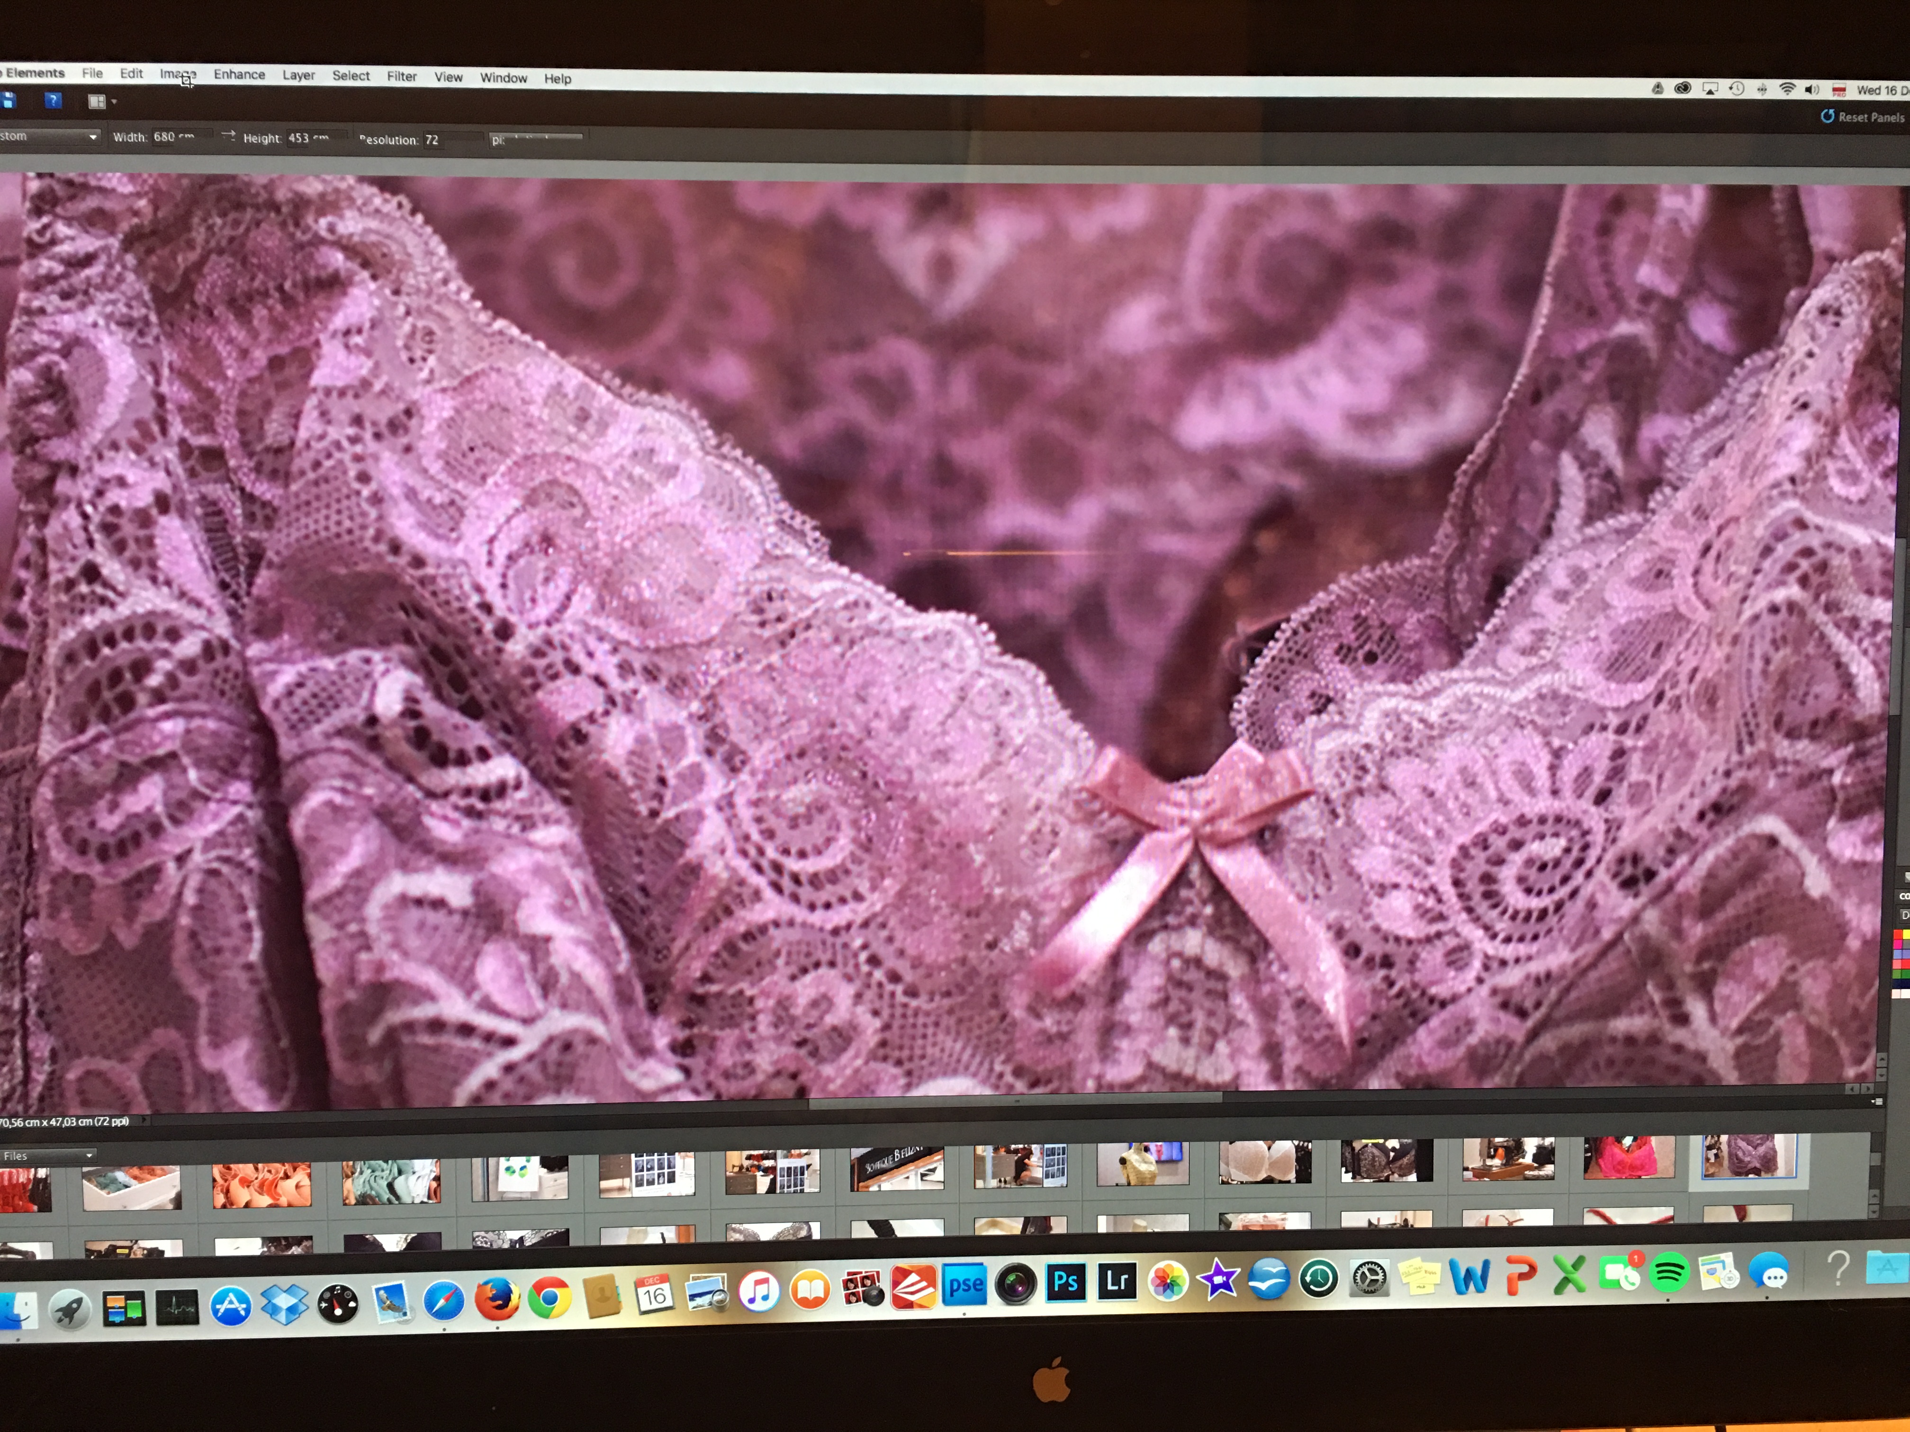Open the Time Machine menu bar icon
The width and height of the screenshot is (1910, 1432).
(1737, 89)
